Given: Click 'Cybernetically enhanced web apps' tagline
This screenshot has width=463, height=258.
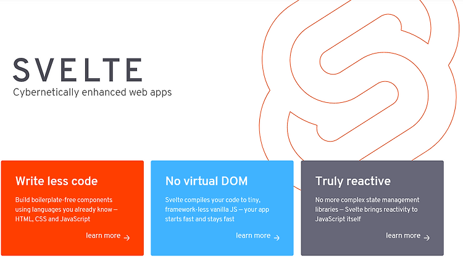Looking at the screenshot, I should coord(92,92).
